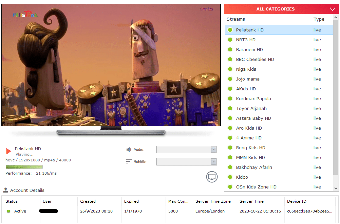Screen dimensions: 340x224
Task: Click the Europe/London time zone value
Action: (x=210, y=211)
